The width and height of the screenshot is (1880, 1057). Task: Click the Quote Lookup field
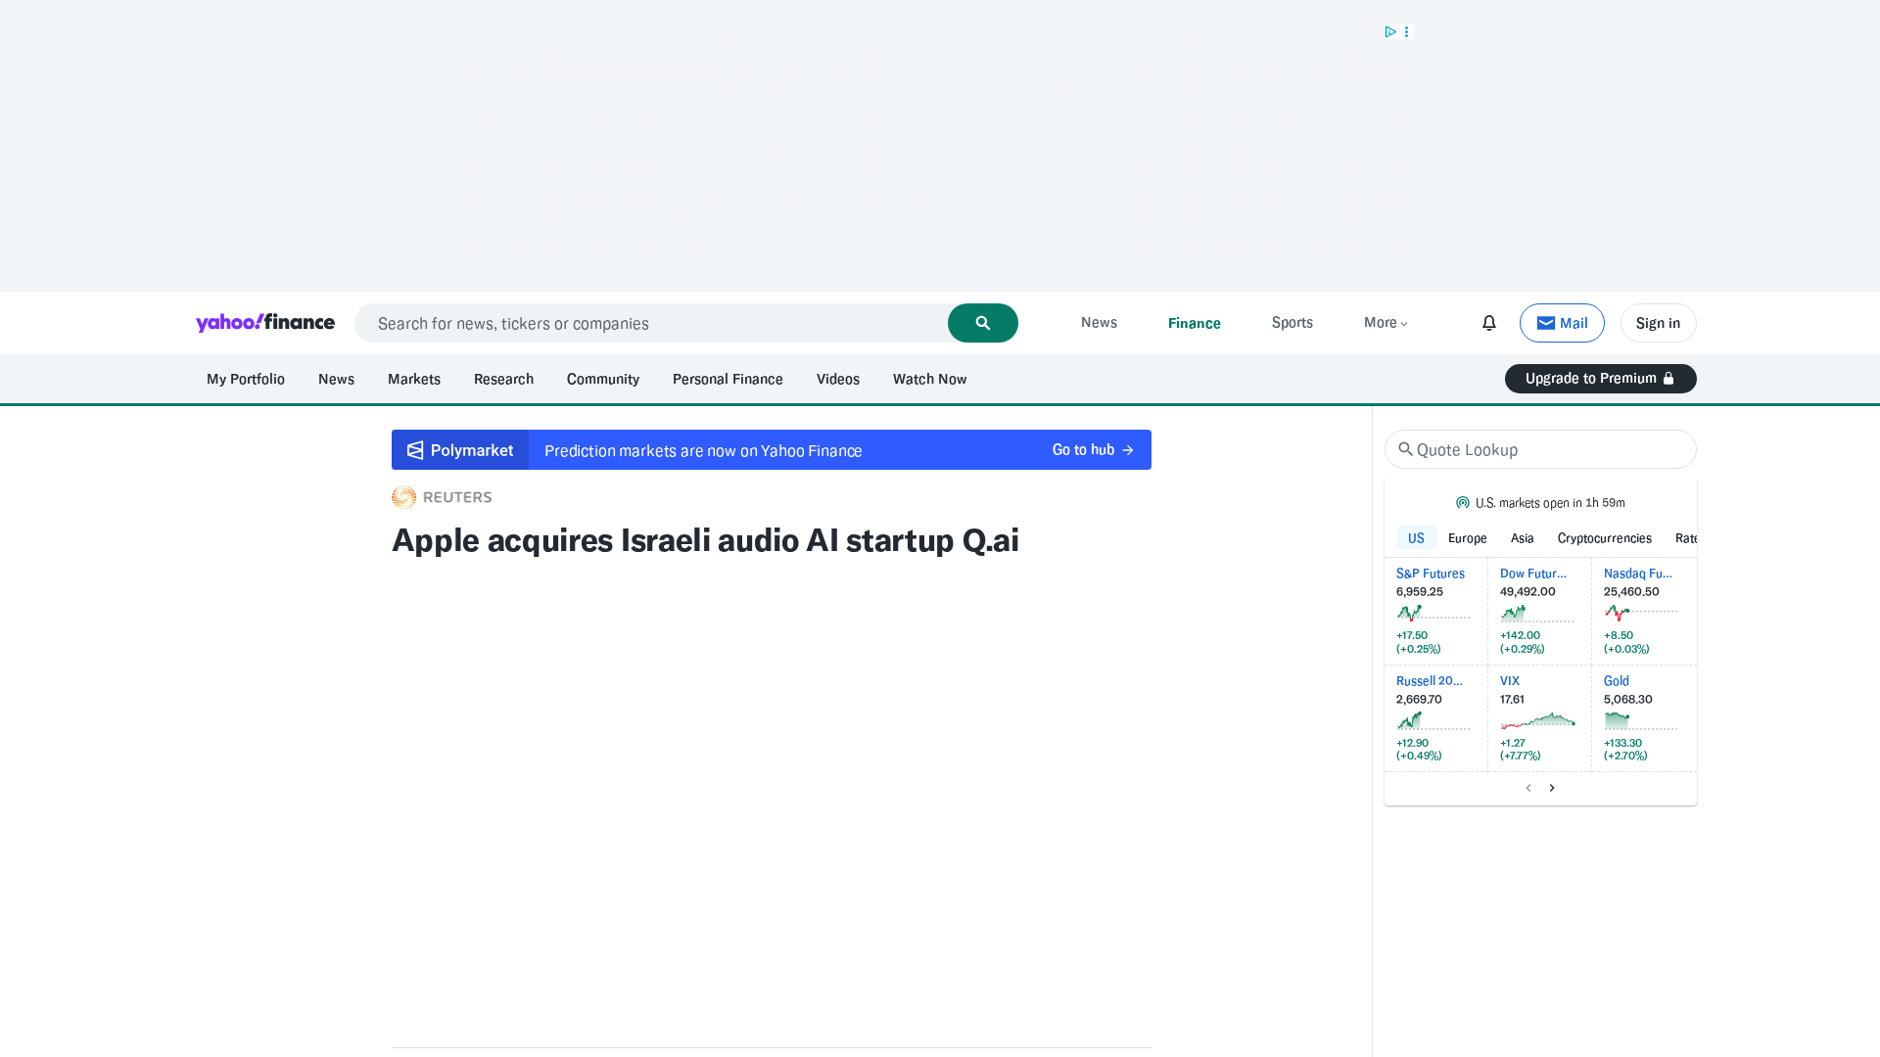pos(1547,449)
